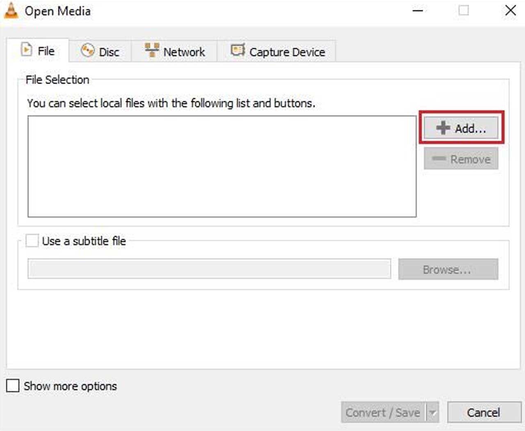Click the minus icon on Remove button
This screenshot has height=431, width=525.
(x=439, y=159)
